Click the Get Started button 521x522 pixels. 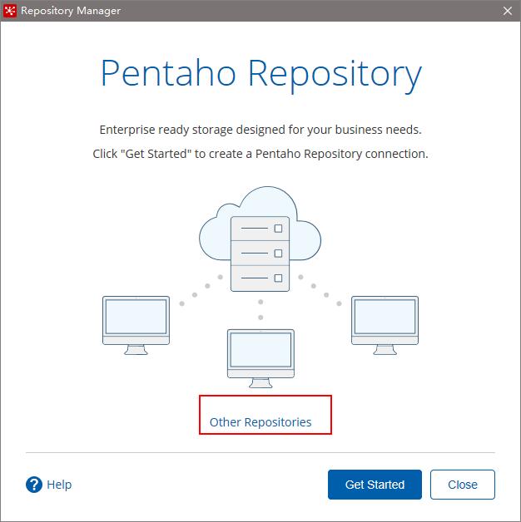pyautogui.click(x=375, y=485)
